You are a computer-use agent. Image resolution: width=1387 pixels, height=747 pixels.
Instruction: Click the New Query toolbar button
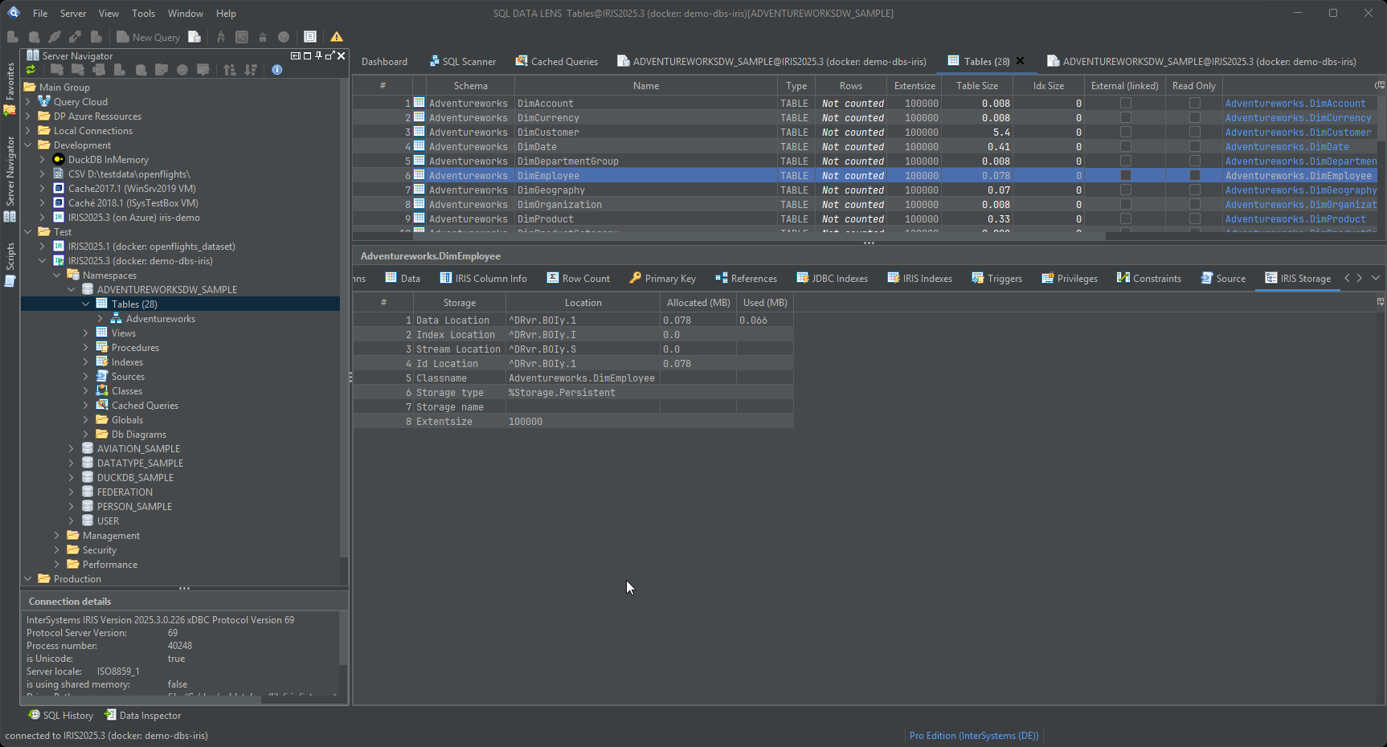[148, 37]
